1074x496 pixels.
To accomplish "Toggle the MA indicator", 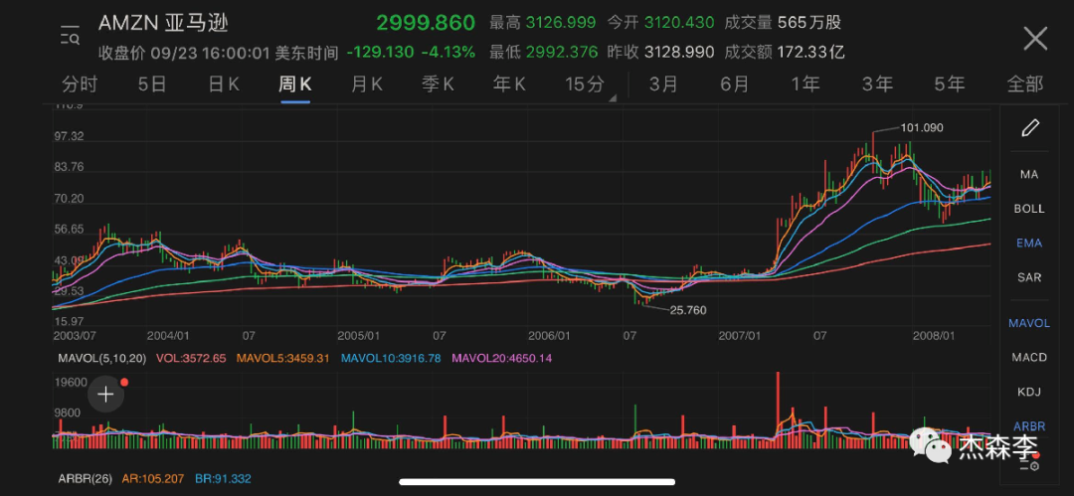I will [1029, 175].
